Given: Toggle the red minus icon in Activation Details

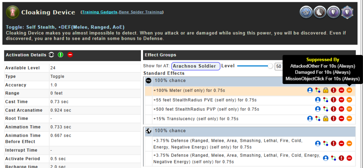Looking at the screenshot, I should click(x=70, y=55).
